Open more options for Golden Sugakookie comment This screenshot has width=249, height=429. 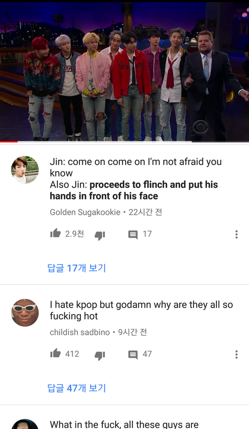[x=237, y=234]
